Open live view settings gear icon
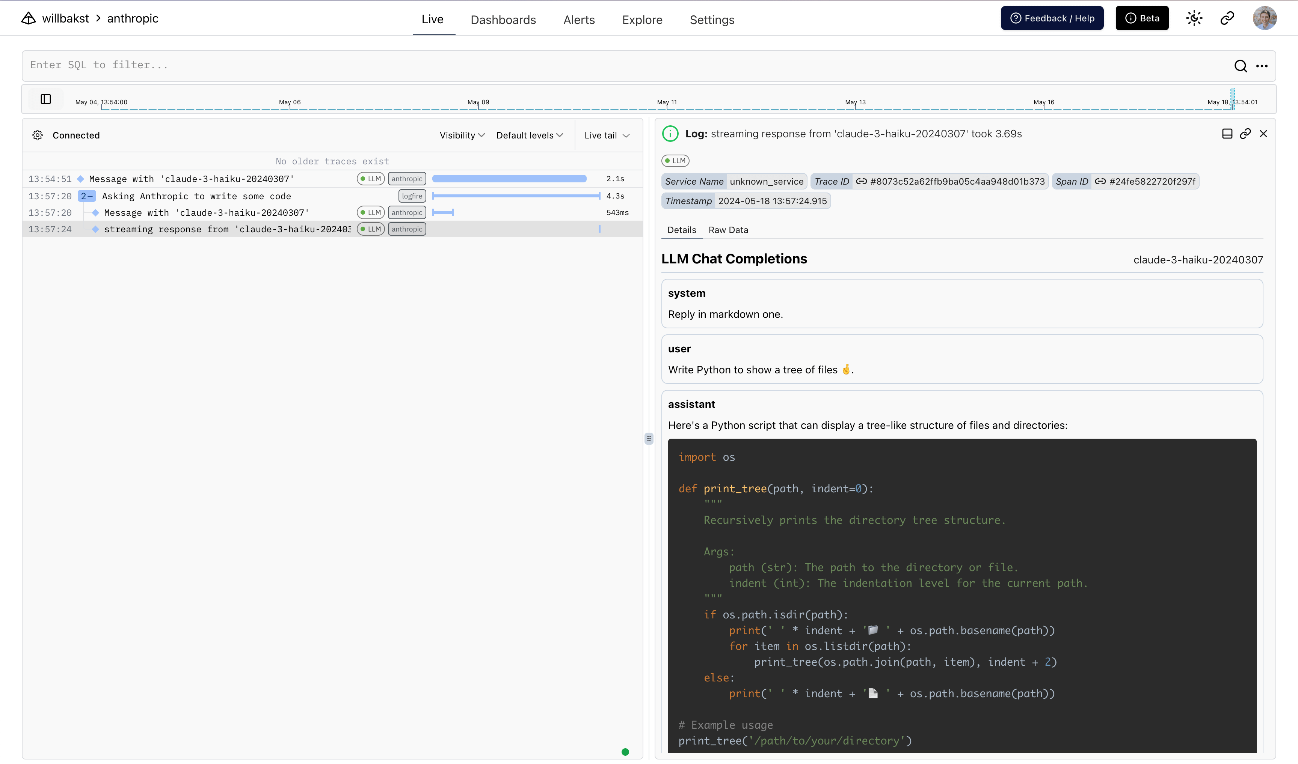Image resolution: width=1298 pixels, height=764 pixels. click(38, 135)
